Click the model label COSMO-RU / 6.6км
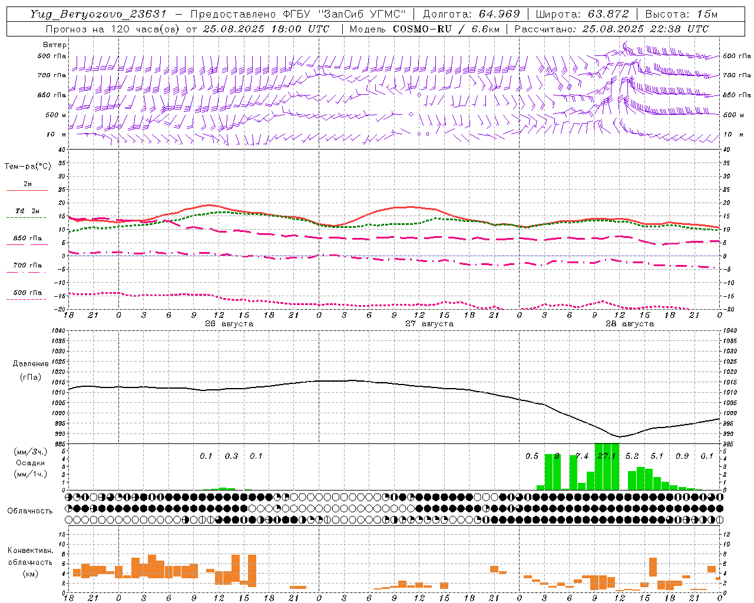This screenshot has height=603, width=754. coord(445,29)
